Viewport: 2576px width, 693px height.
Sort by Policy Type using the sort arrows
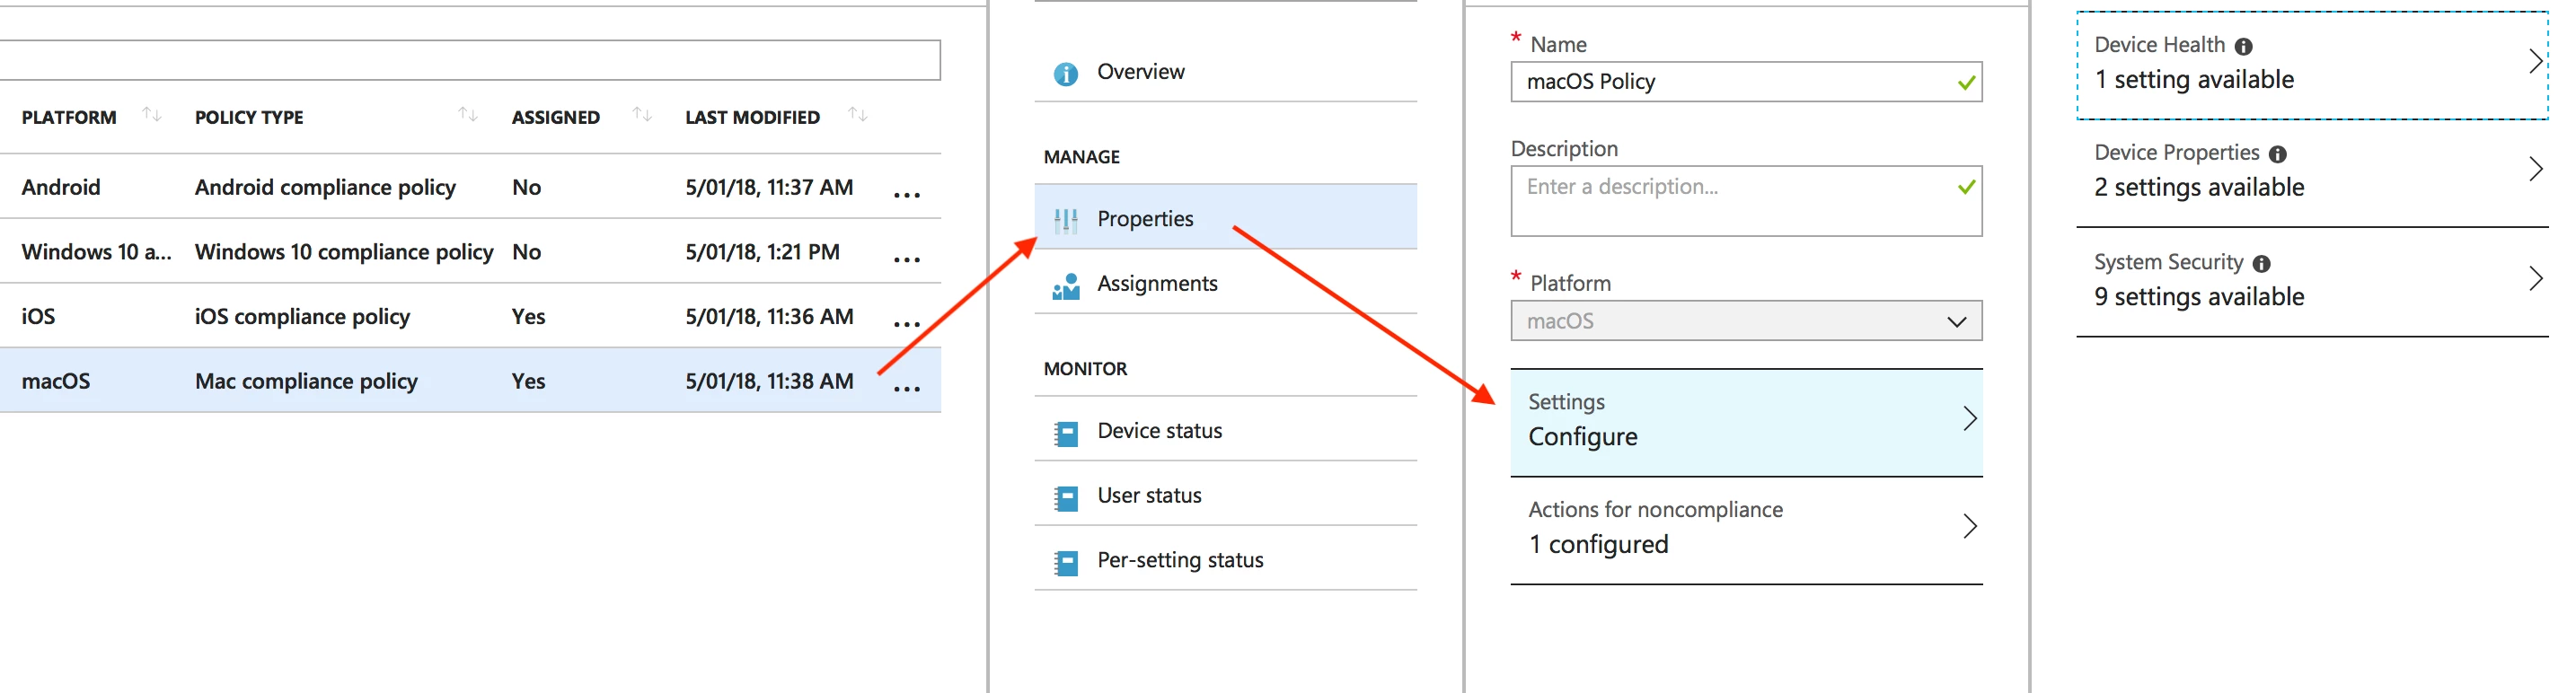[x=467, y=114]
